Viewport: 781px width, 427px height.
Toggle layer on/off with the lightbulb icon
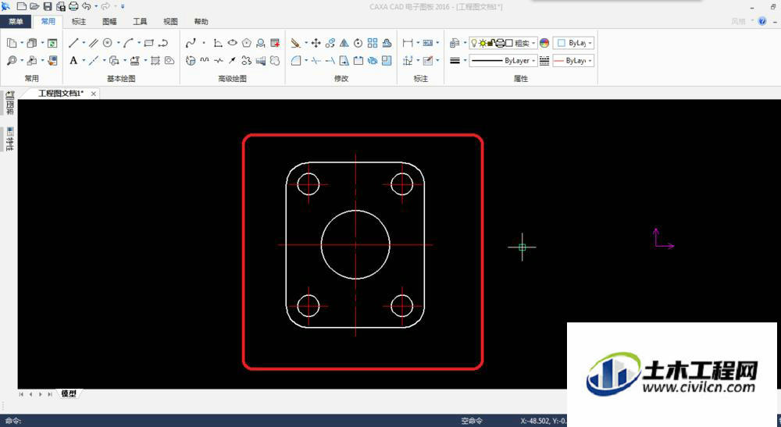[474, 43]
